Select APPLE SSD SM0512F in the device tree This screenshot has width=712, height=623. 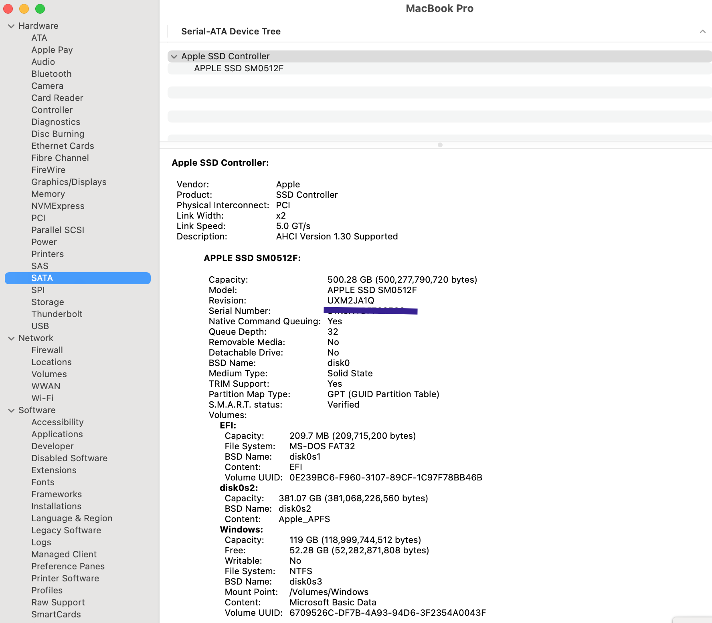coord(239,68)
